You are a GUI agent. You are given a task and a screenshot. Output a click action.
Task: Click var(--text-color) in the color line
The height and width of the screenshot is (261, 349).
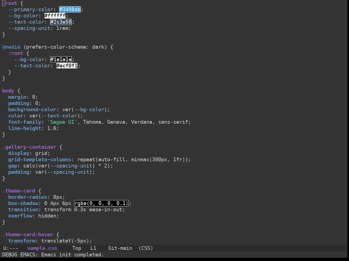click(x=55, y=116)
